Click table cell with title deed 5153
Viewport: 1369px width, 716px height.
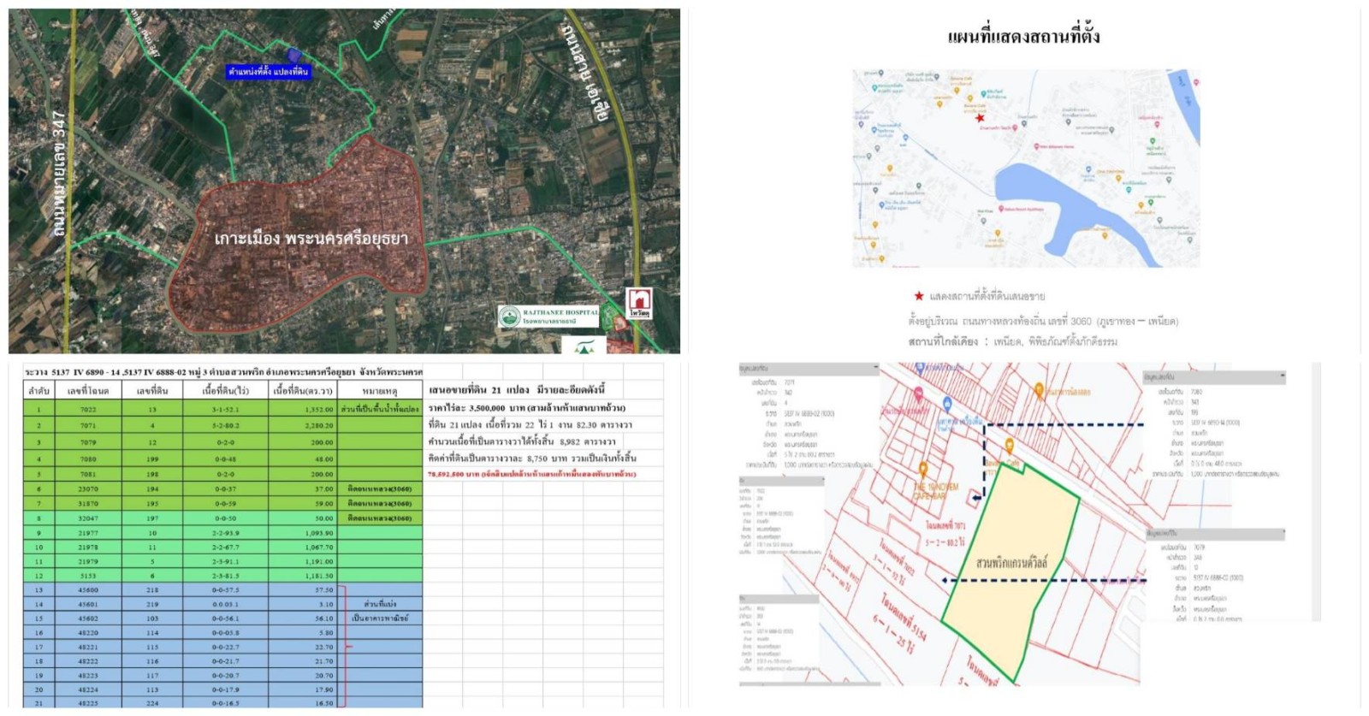88,576
